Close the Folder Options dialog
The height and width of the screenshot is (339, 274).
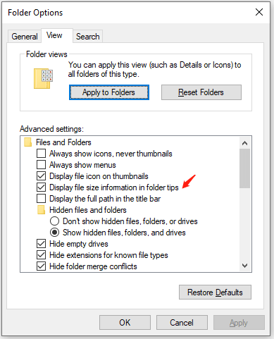coord(259,12)
